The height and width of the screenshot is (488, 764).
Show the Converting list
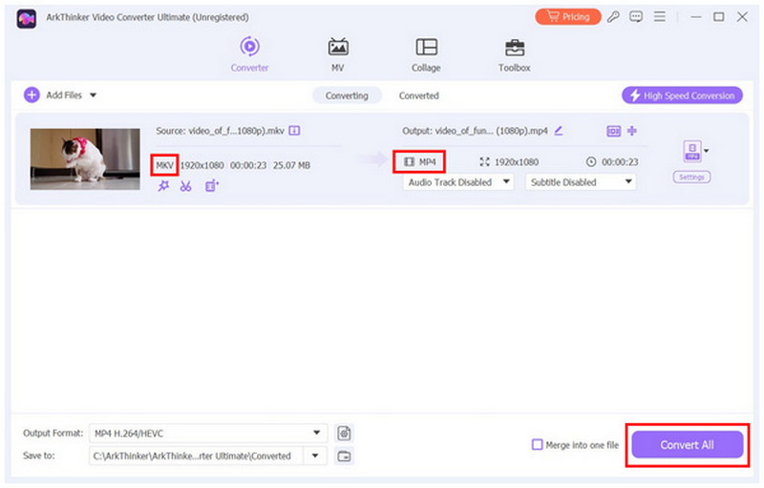[347, 95]
